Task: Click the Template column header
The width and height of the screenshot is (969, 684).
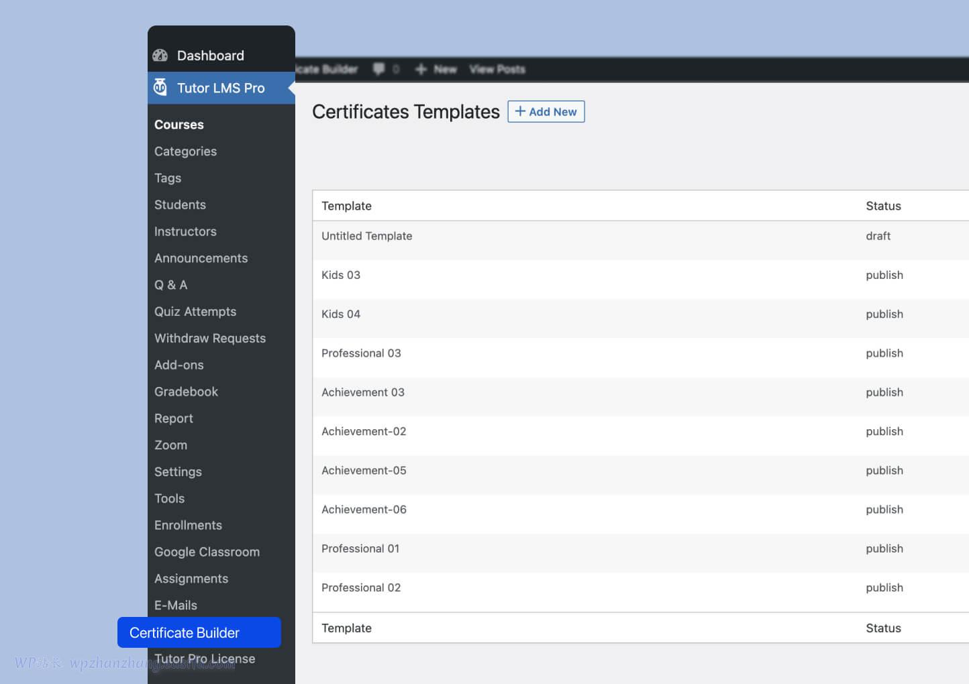Action: click(346, 206)
